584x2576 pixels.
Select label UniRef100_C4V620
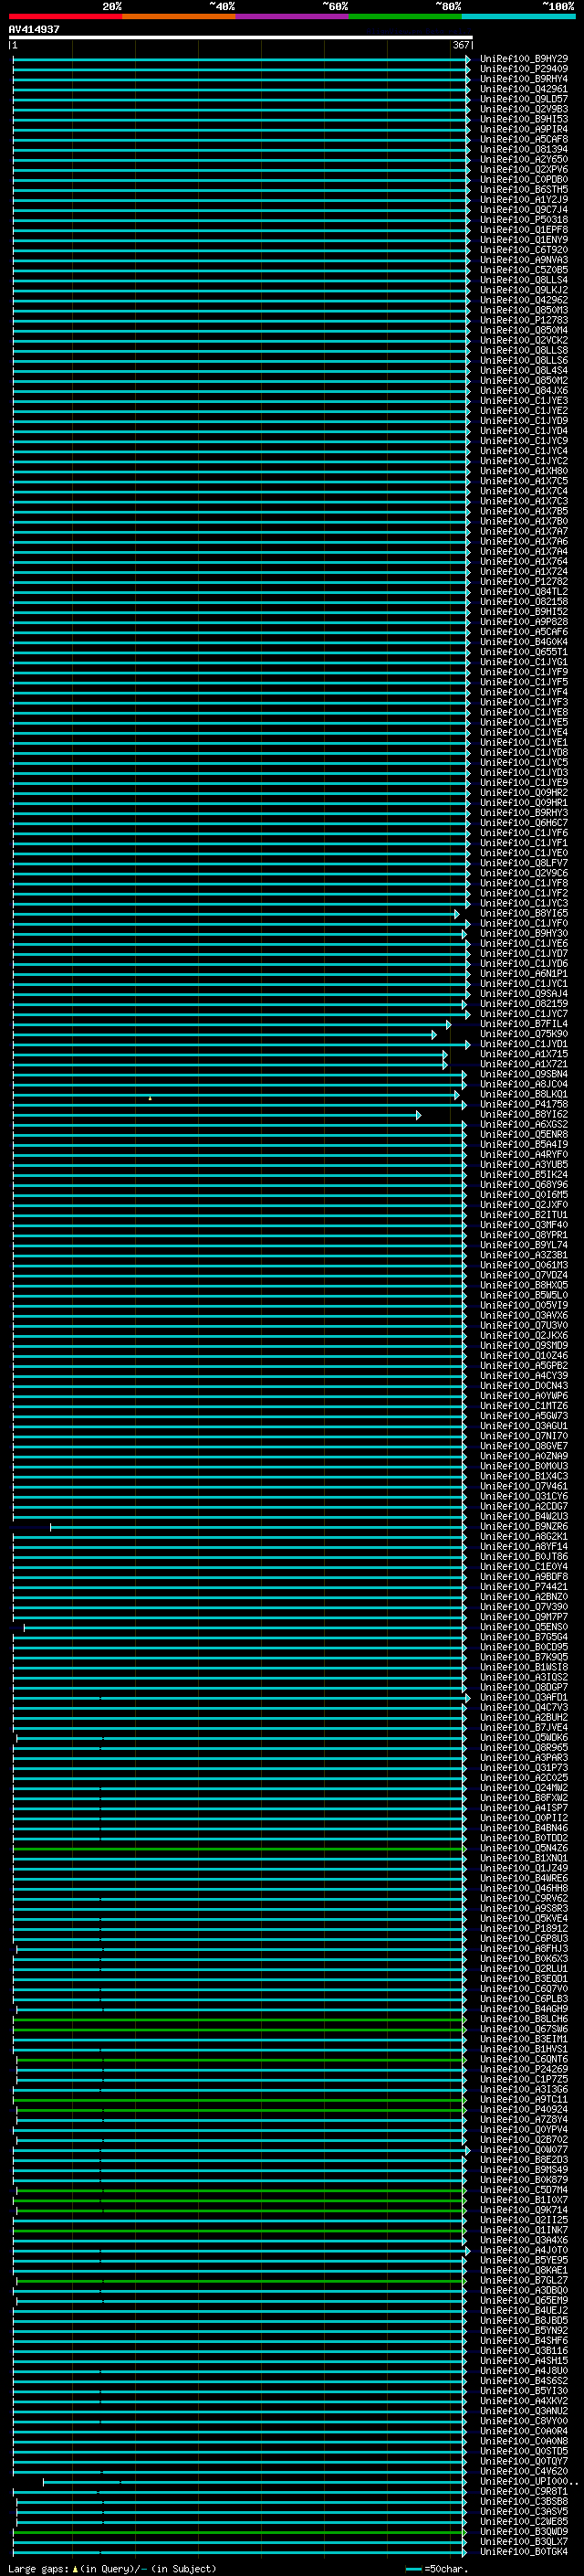point(524,2471)
